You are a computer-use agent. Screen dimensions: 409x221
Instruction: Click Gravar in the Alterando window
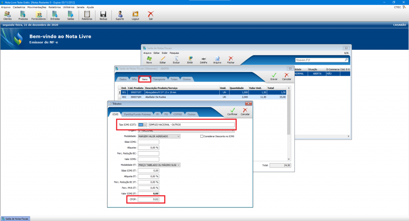click(274, 76)
